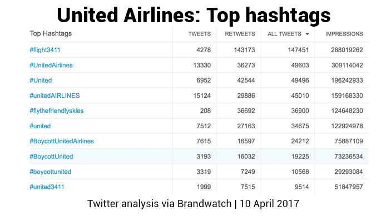
Task: Open the #United hashtag link
Action: point(41,81)
